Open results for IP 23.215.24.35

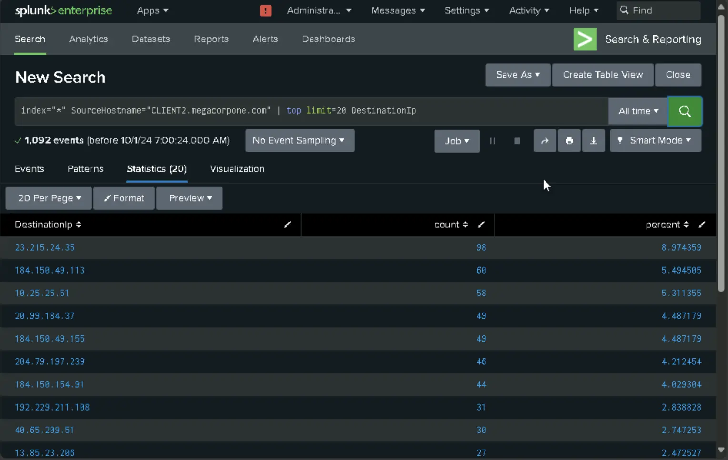pos(45,247)
